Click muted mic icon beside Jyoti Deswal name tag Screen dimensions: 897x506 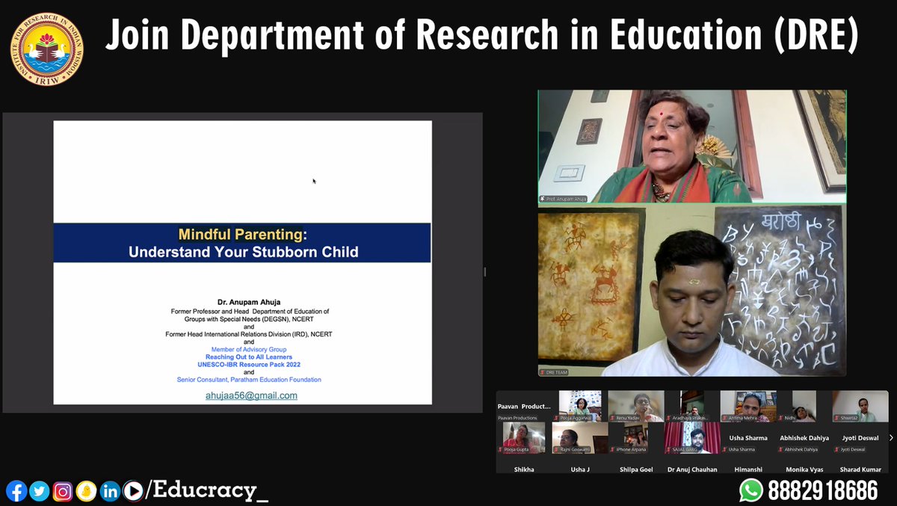tap(836, 449)
